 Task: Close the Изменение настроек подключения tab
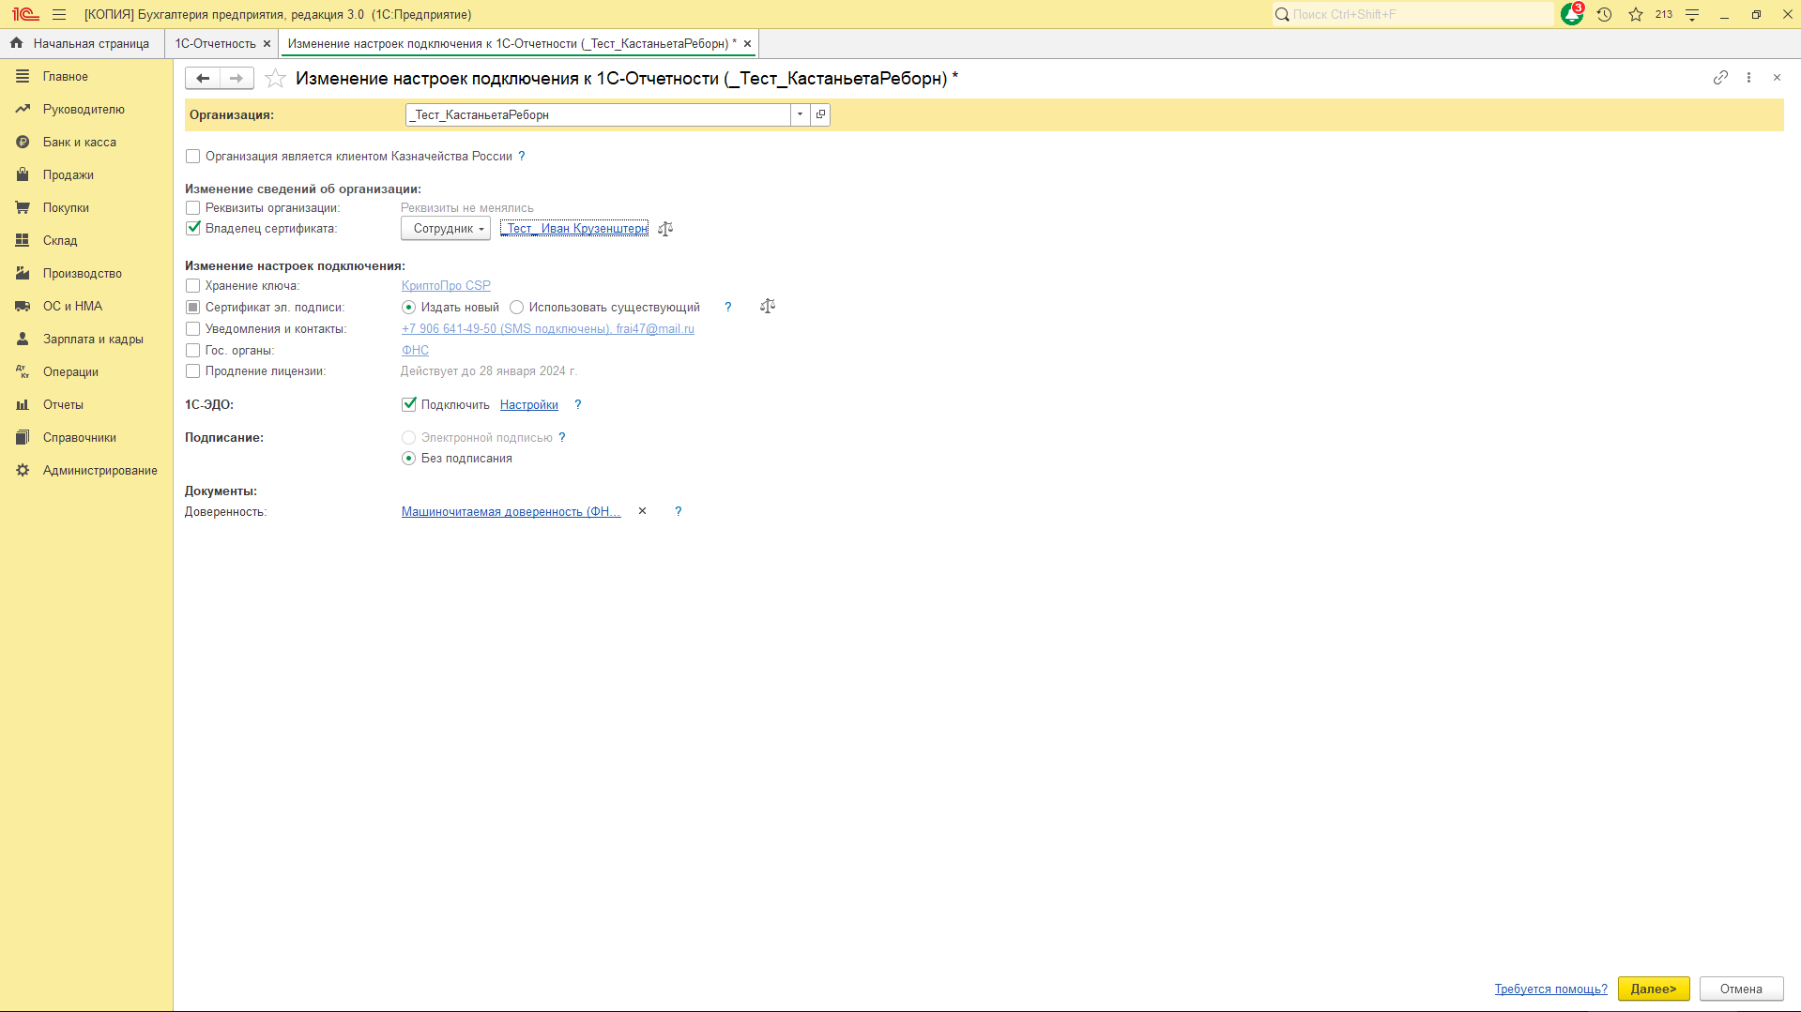[x=747, y=44]
